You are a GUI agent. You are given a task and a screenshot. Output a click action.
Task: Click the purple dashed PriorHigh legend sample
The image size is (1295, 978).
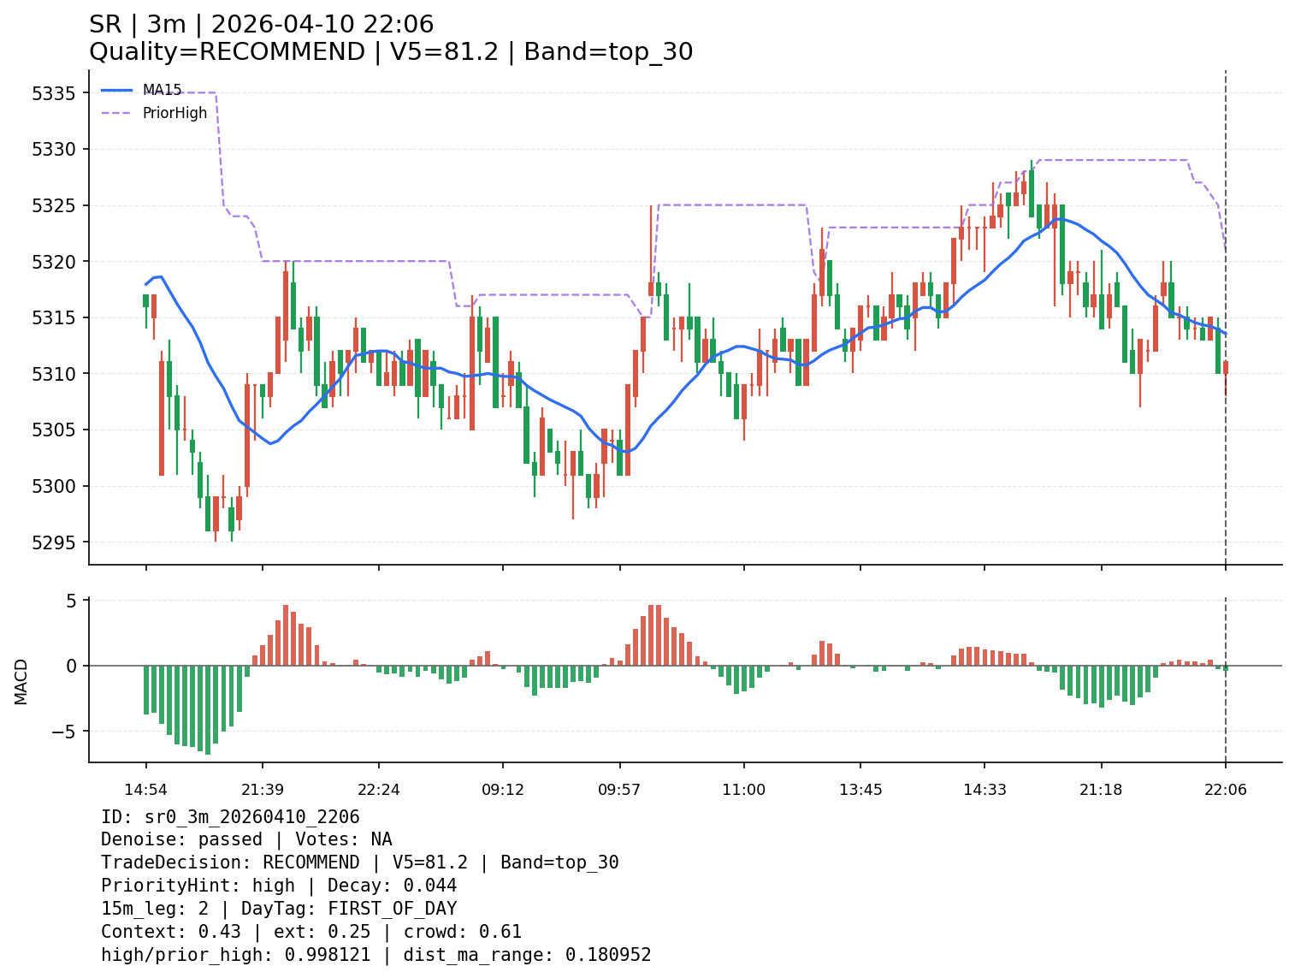(117, 113)
